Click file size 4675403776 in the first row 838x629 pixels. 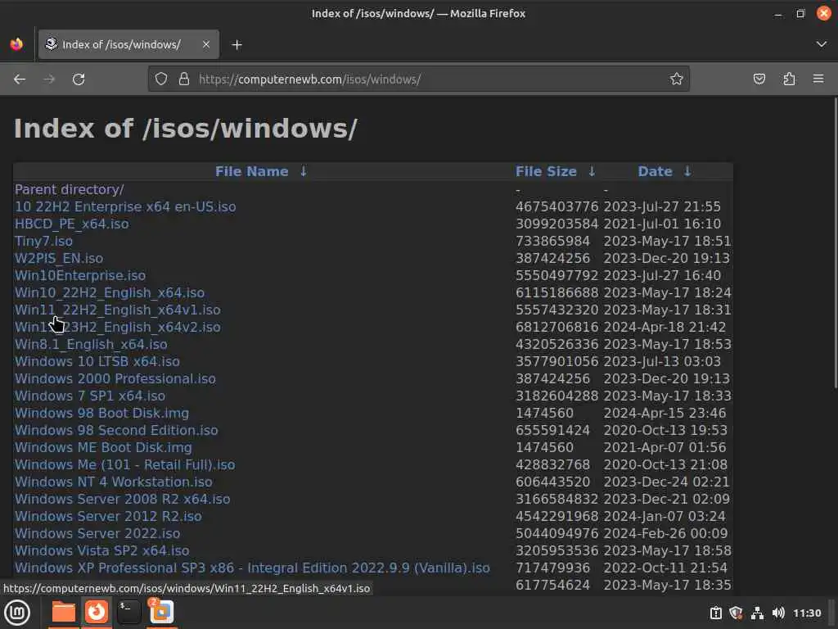[x=556, y=206]
